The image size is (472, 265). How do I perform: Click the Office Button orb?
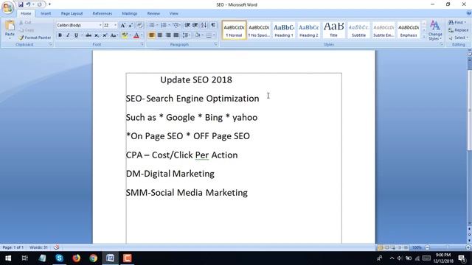(7, 7)
